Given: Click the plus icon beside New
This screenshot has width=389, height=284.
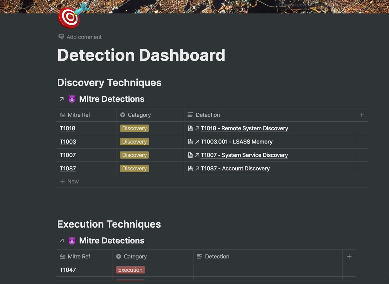Looking at the screenshot, I should tap(62, 181).
